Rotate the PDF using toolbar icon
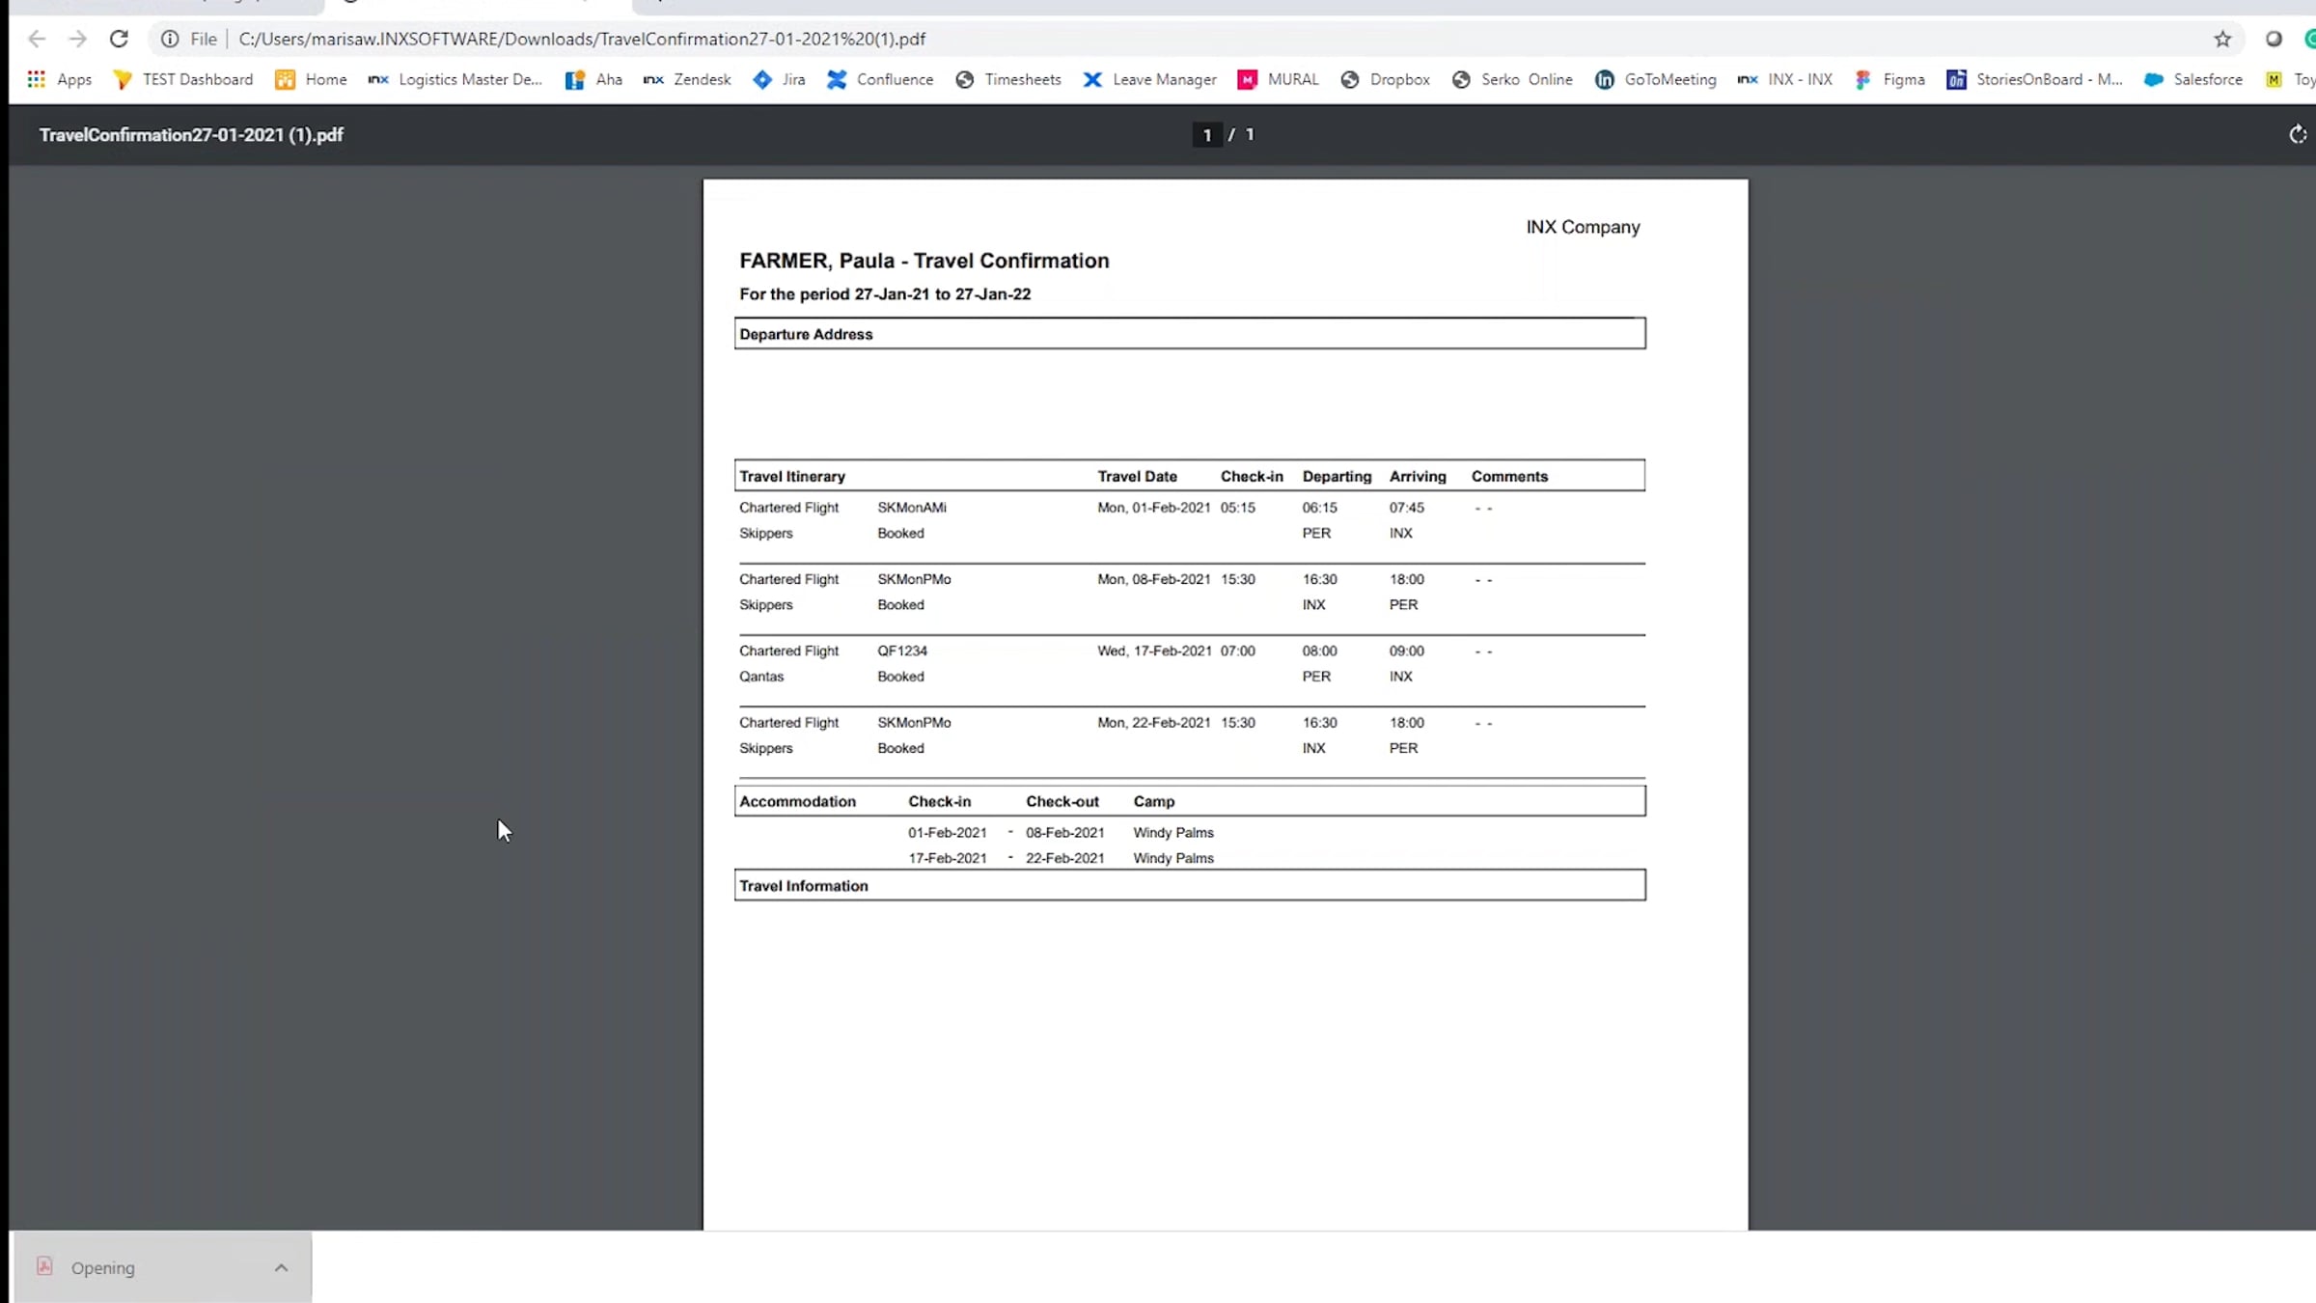The width and height of the screenshot is (2316, 1303). pyautogui.click(x=2298, y=134)
